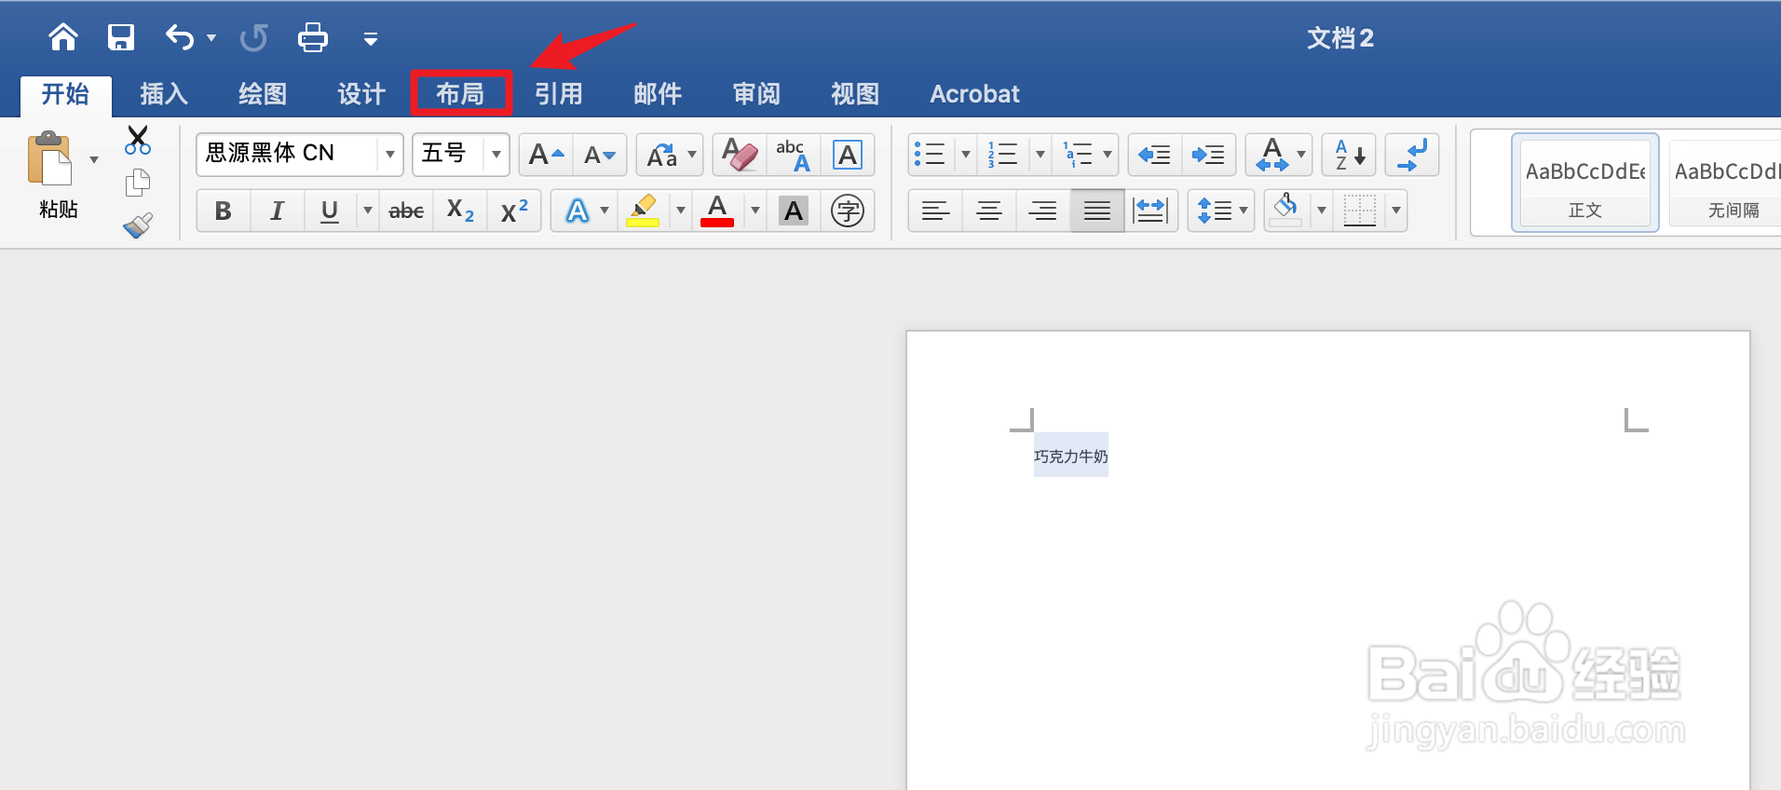
Task: Undo the last action
Action: [x=180, y=37]
